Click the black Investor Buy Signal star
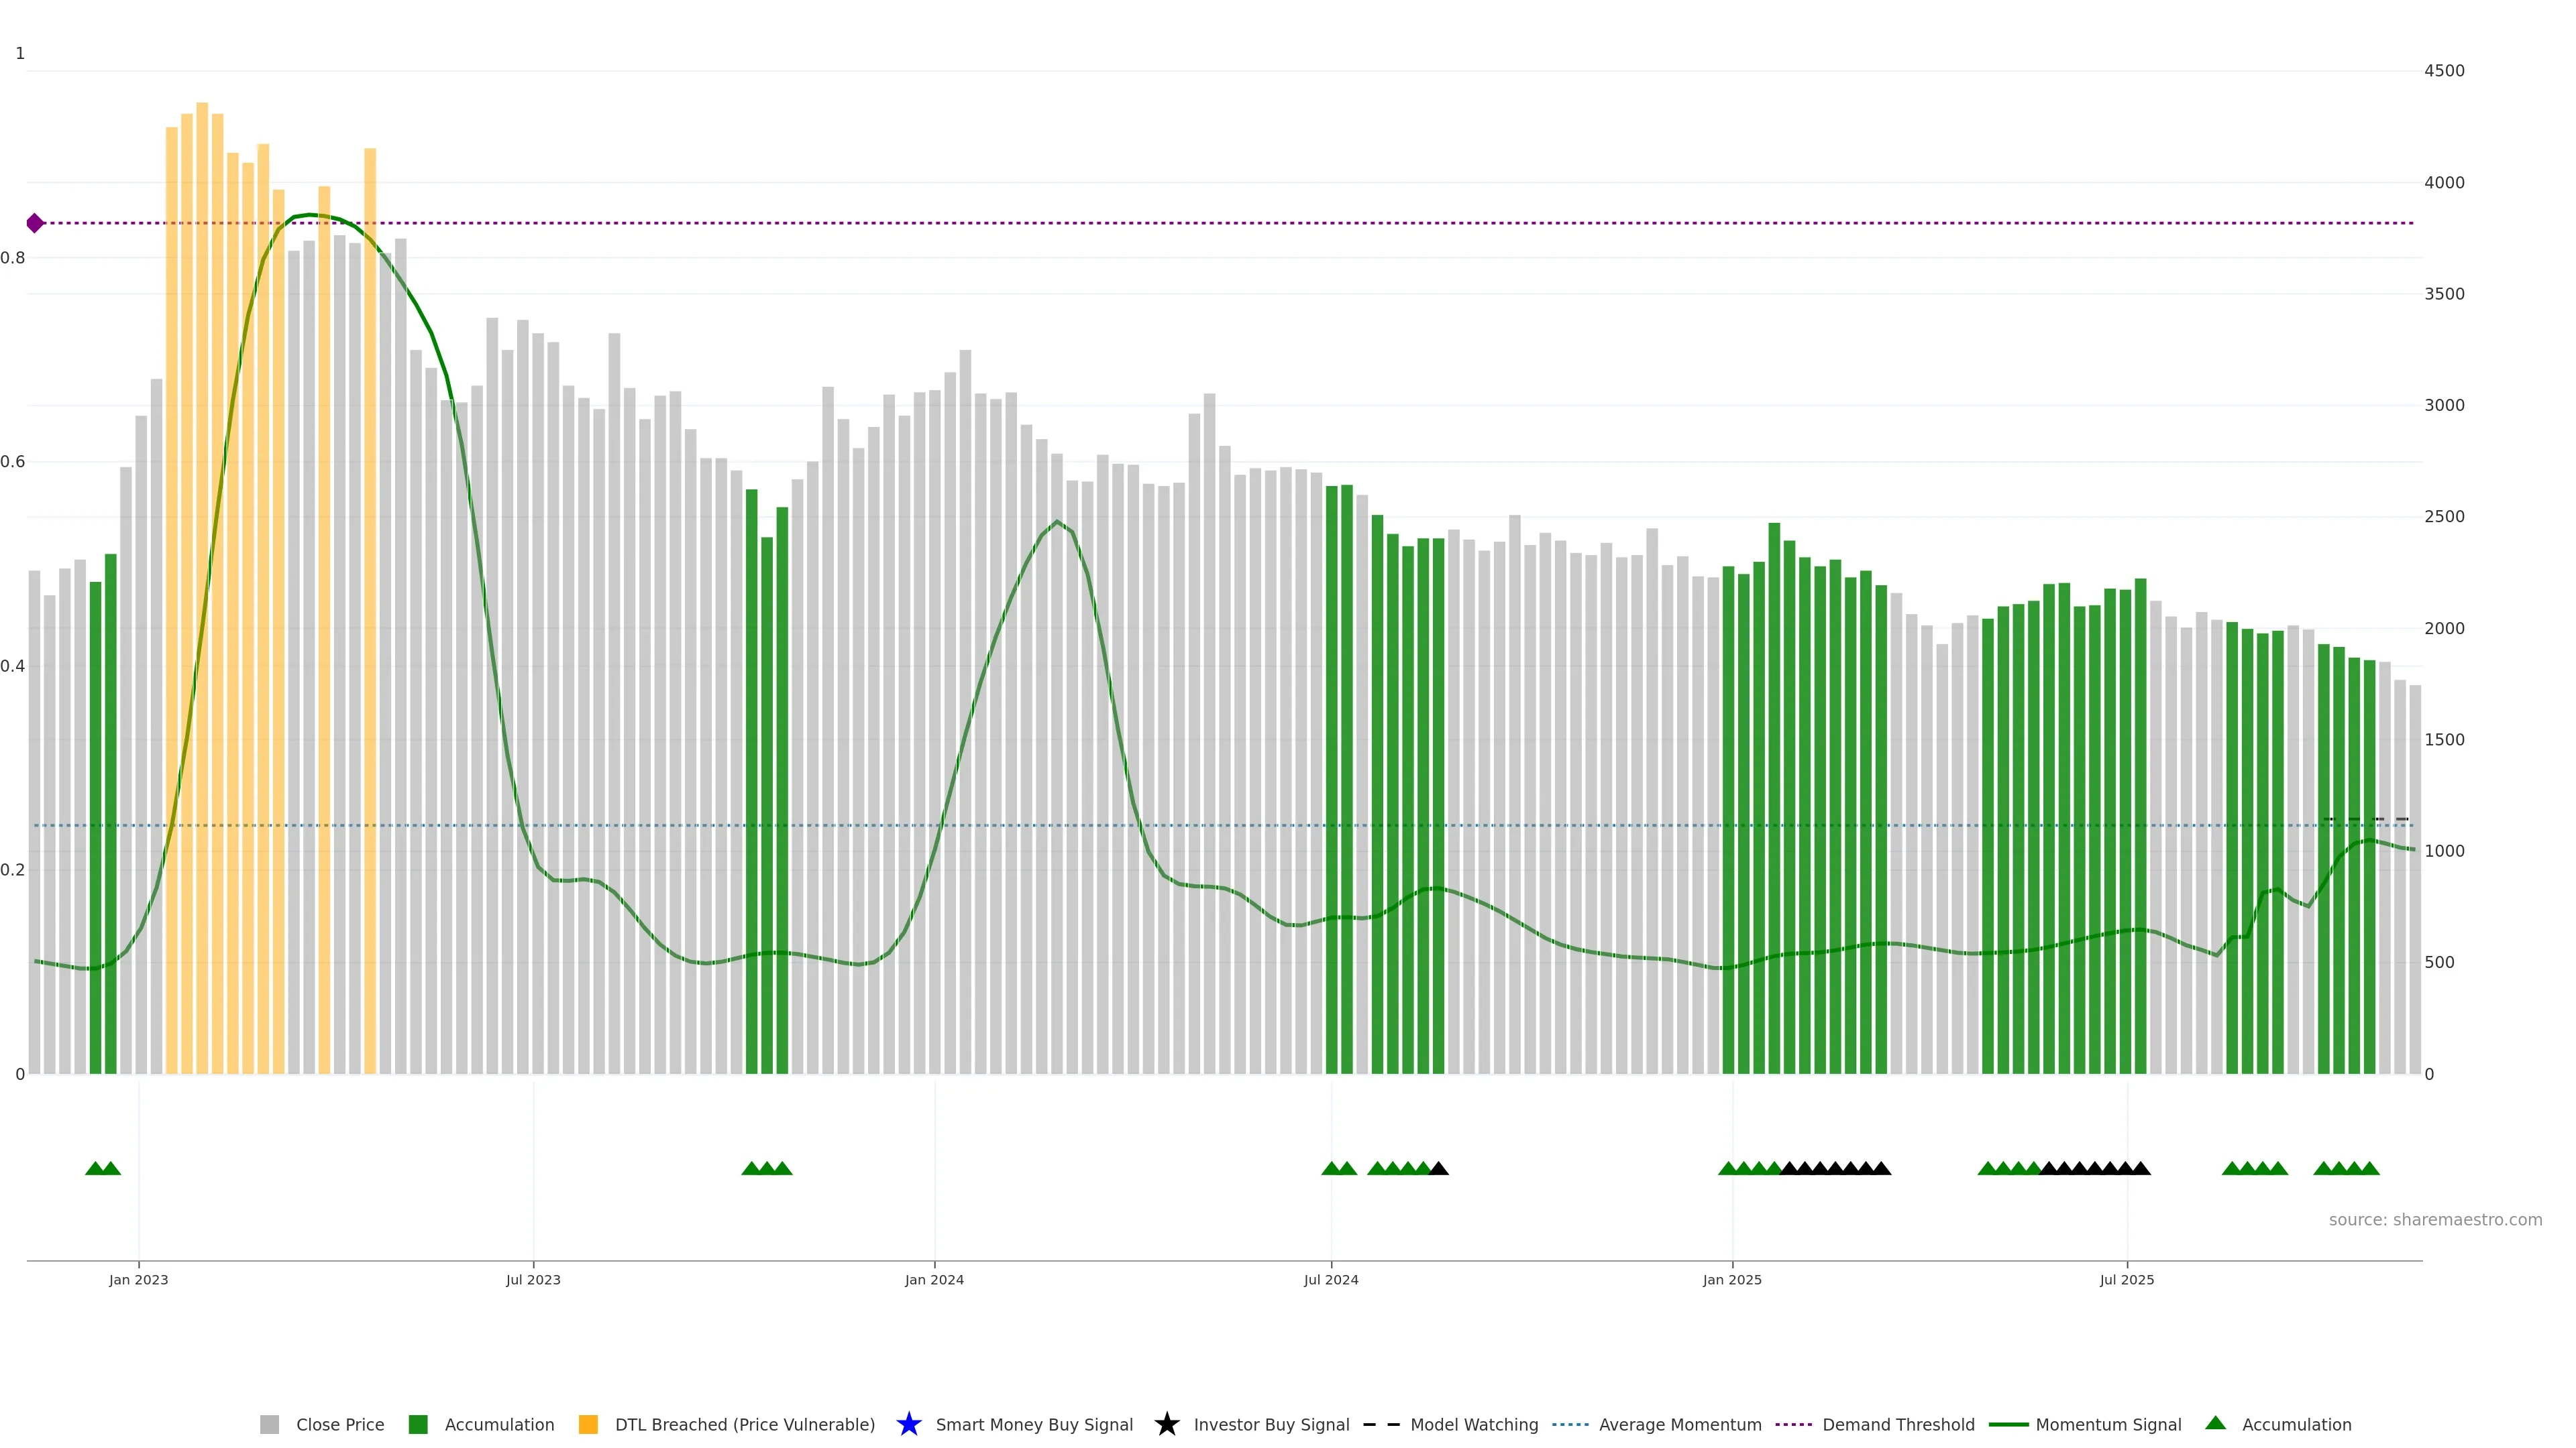The height and width of the screenshot is (1448, 2576). point(1166,1424)
